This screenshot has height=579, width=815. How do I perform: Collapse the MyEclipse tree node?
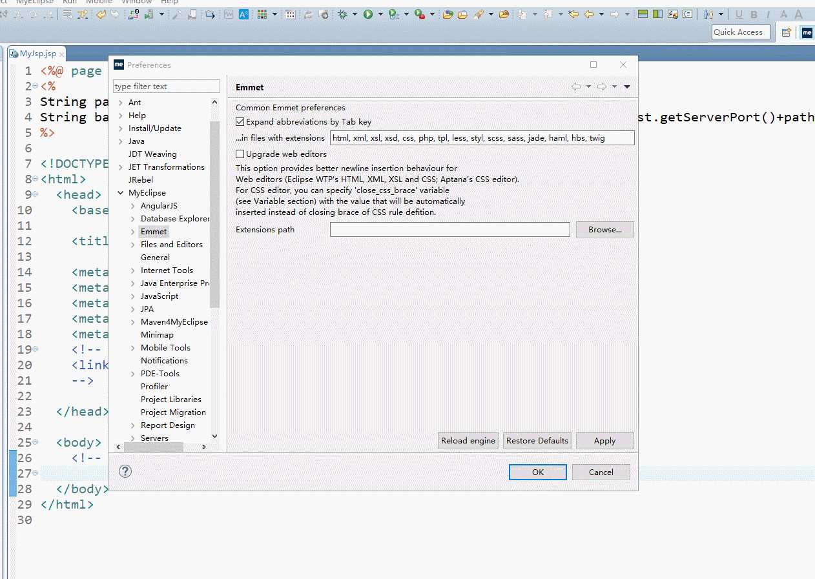click(x=121, y=193)
